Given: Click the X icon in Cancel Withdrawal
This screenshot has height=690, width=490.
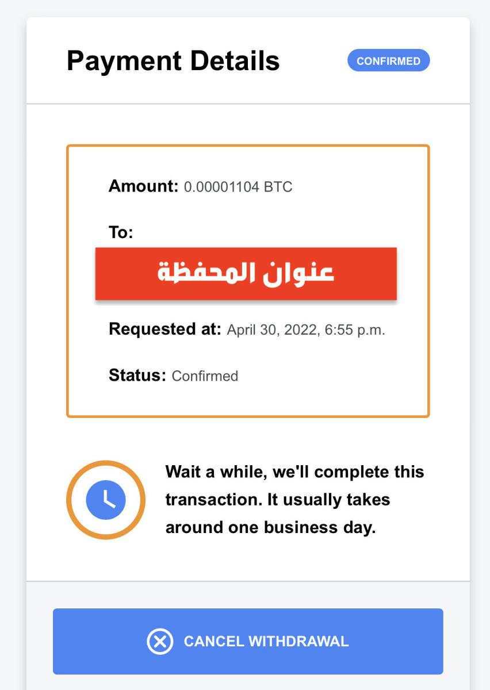Looking at the screenshot, I should (x=160, y=641).
